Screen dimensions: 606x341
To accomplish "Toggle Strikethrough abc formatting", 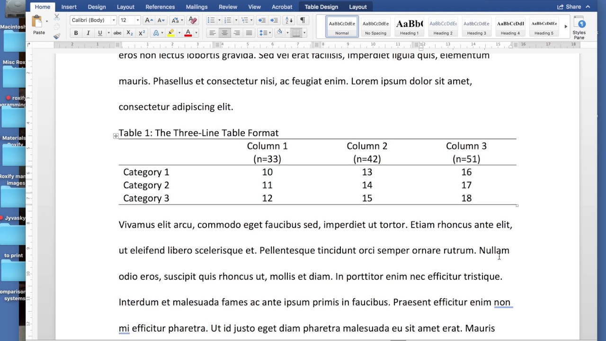I will coord(117,33).
